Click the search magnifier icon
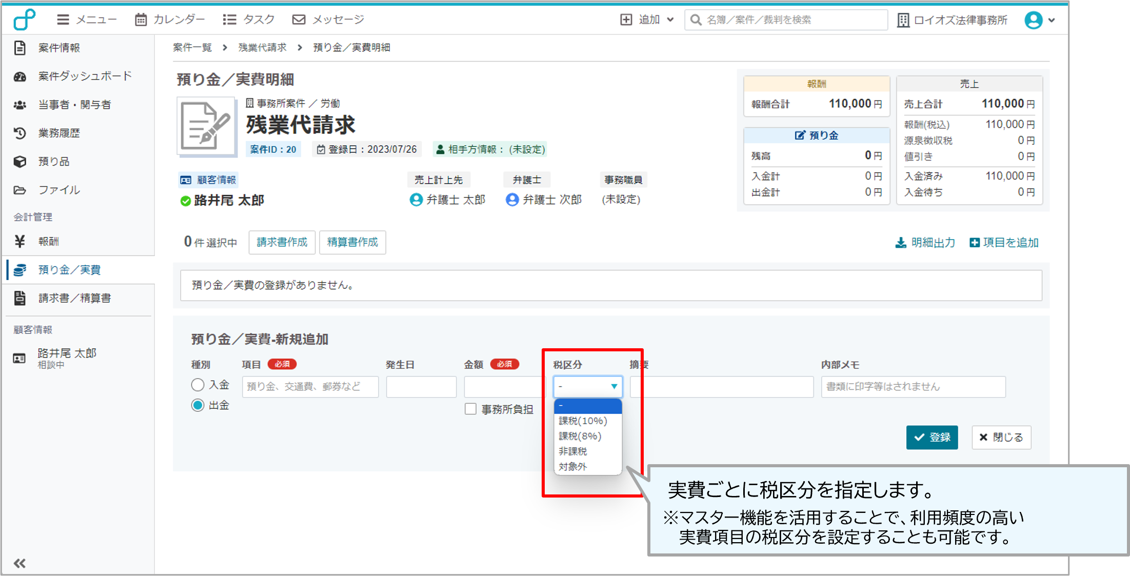 point(696,19)
